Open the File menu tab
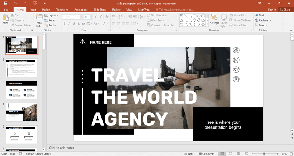This screenshot has width=294, height=156. coord(6,10)
